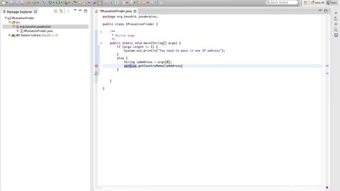Click in the Quick Access search field

(282, 2)
